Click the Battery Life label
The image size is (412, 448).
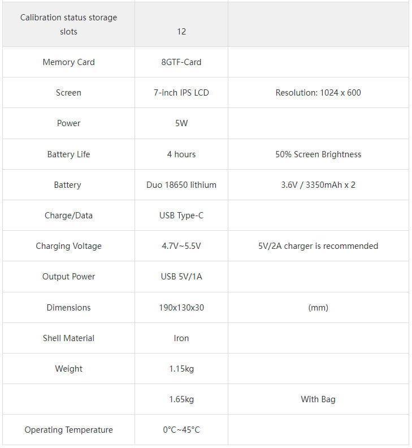(68, 154)
